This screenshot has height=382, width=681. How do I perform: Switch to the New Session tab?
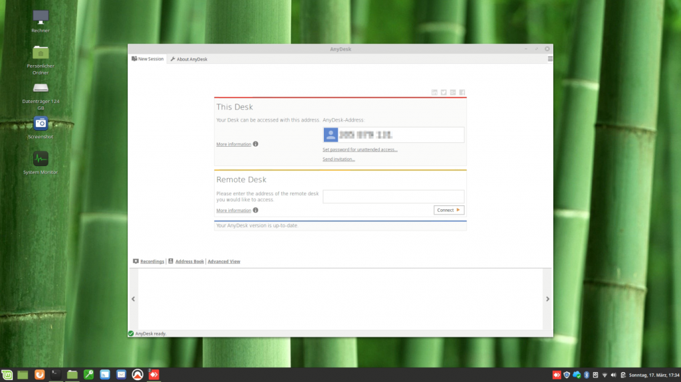tap(148, 59)
